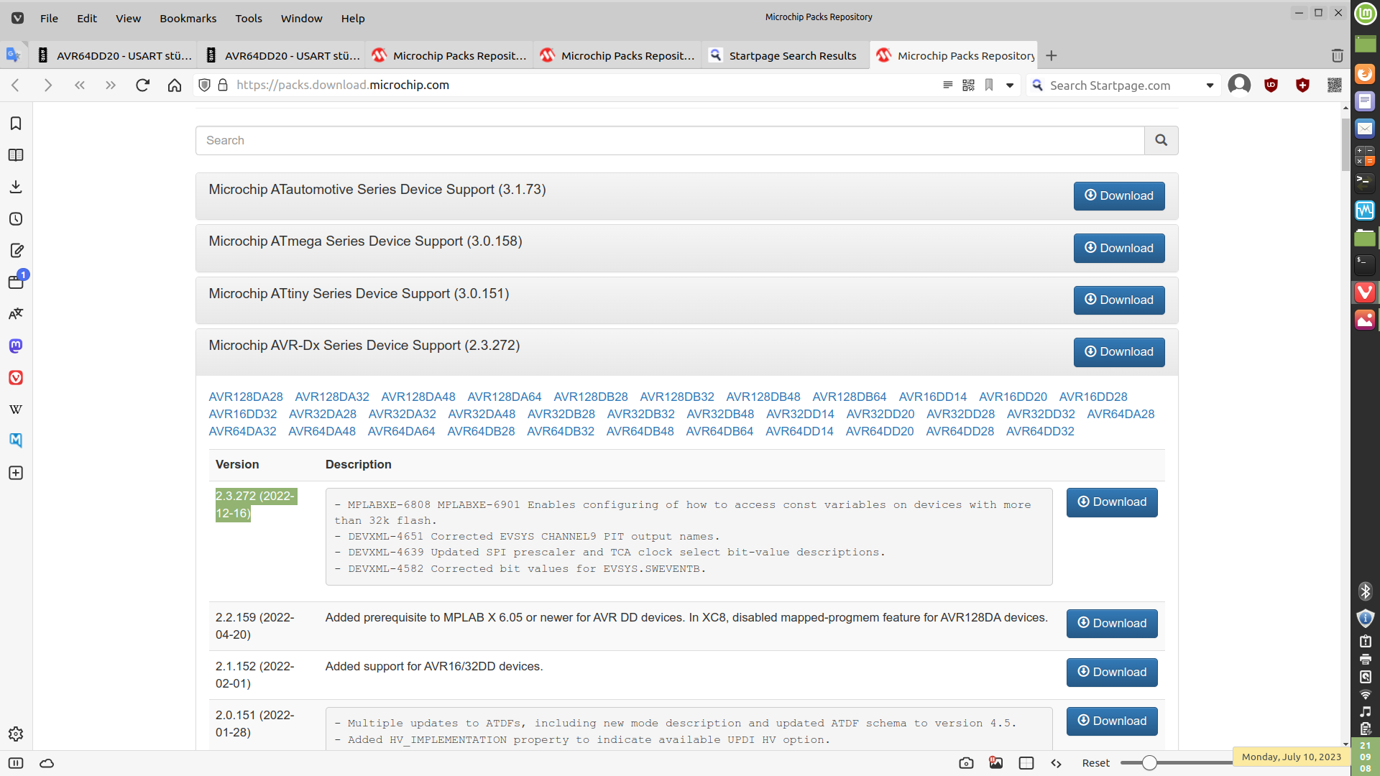This screenshot has width=1380, height=776.
Task: Click the Fast Forward navigation button
Action: click(x=111, y=86)
